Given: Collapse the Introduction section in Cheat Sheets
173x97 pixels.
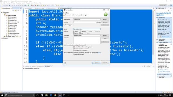Looking at the screenshot, I should [x=158, y=18].
